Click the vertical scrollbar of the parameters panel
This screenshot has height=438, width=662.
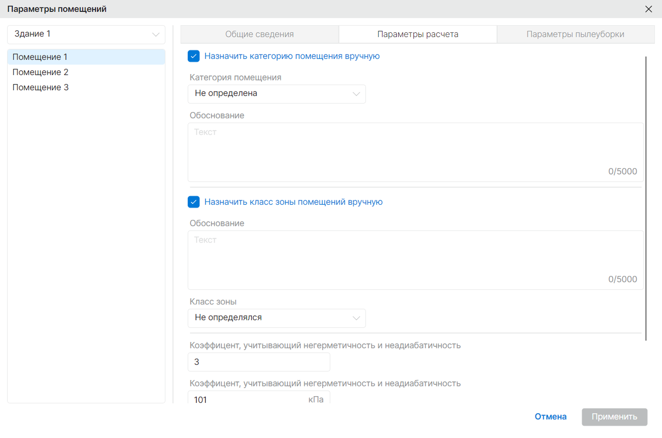click(646, 198)
